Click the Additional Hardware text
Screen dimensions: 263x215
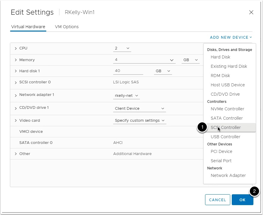pyautogui.click(x=132, y=154)
